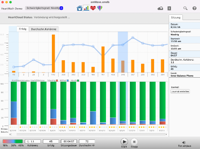Select the orange bar labeled 406
The width and height of the screenshot is (200, 149).
point(113,65)
